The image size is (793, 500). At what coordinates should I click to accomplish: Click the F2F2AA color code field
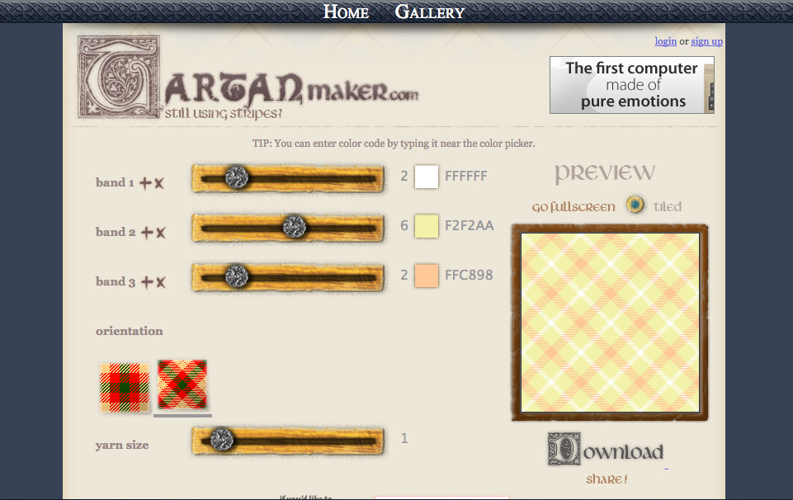coord(469,225)
